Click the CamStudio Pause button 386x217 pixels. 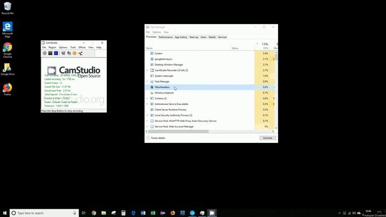50,53
